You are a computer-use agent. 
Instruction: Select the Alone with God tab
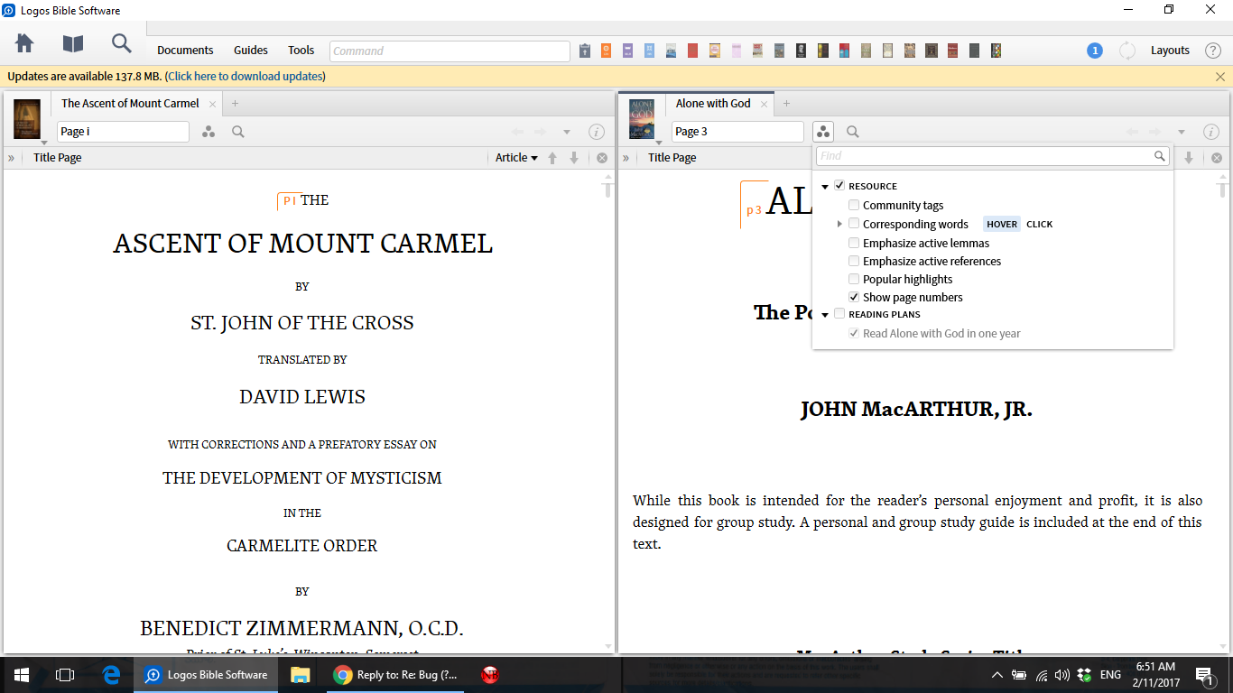[713, 104]
